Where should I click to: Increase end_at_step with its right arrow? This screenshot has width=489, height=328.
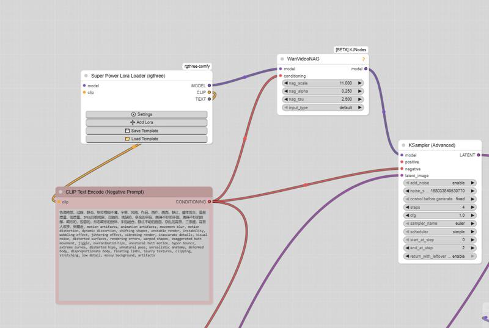tap(472, 248)
